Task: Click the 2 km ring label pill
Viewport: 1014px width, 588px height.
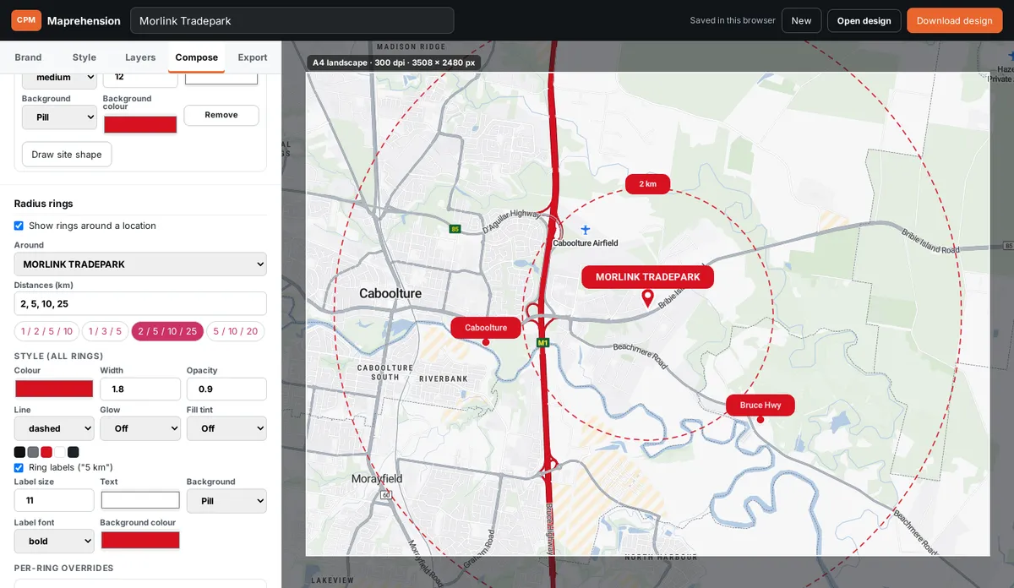Action: [x=647, y=183]
